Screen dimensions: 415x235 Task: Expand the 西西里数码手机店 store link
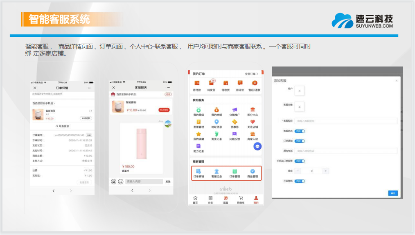click(44, 104)
